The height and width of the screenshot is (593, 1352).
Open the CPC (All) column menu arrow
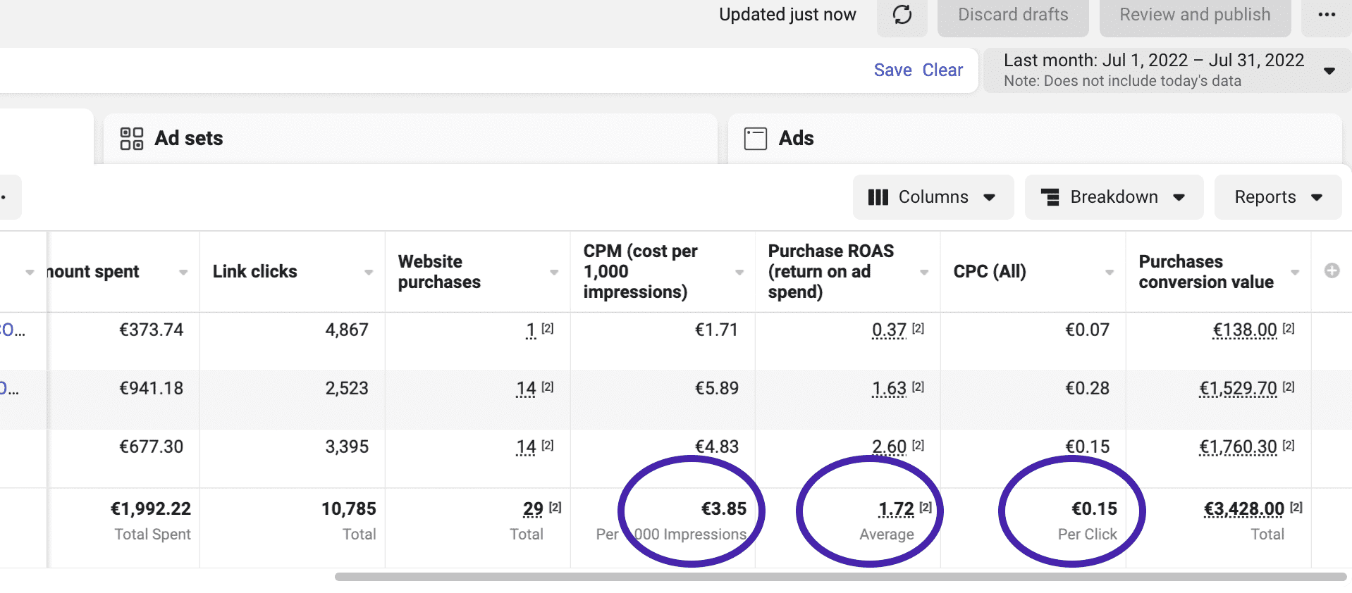1110,273
